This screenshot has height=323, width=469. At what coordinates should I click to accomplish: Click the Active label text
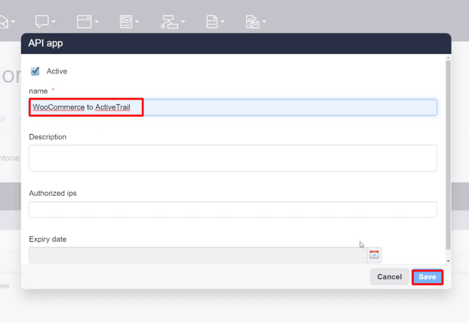pyautogui.click(x=57, y=71)
